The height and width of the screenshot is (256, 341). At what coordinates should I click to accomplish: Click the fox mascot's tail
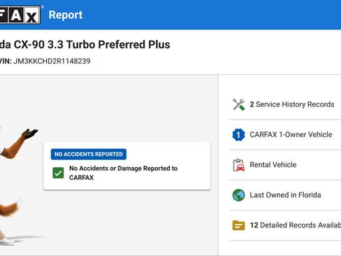[x=9, y=208]
